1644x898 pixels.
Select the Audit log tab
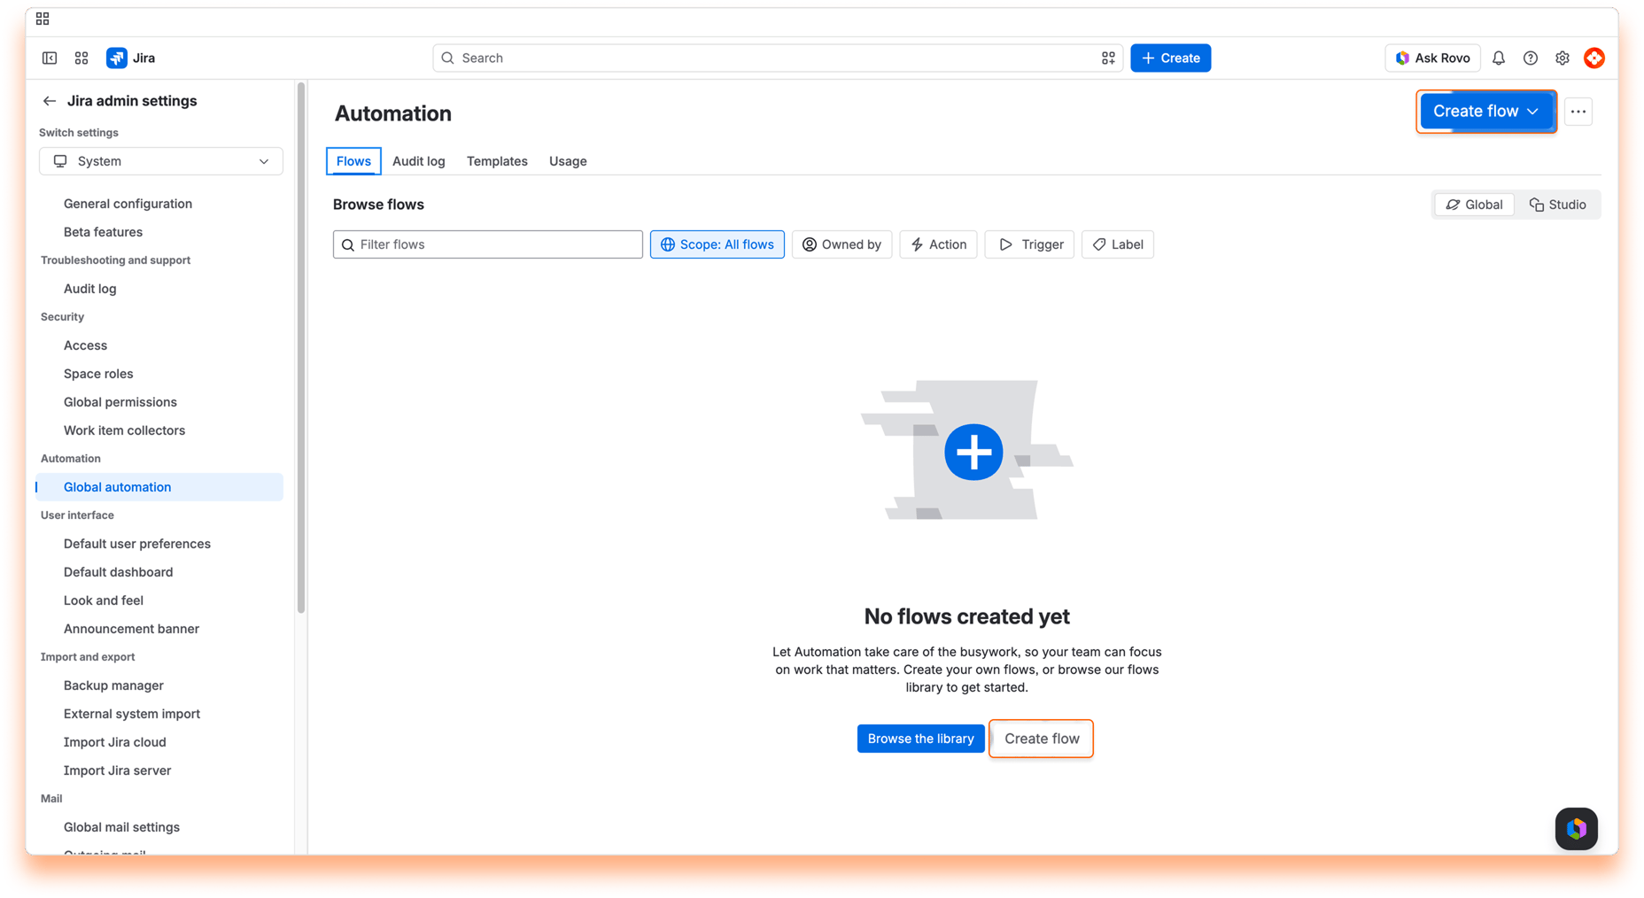pyautogui.click(x=419, y=161)
